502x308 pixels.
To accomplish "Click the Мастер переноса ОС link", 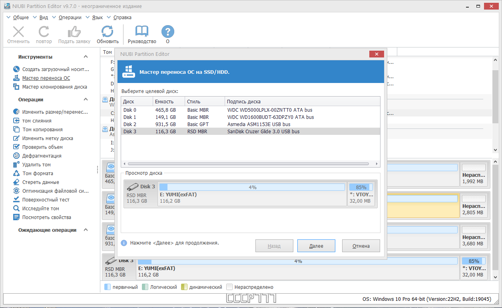I will 46,78.
